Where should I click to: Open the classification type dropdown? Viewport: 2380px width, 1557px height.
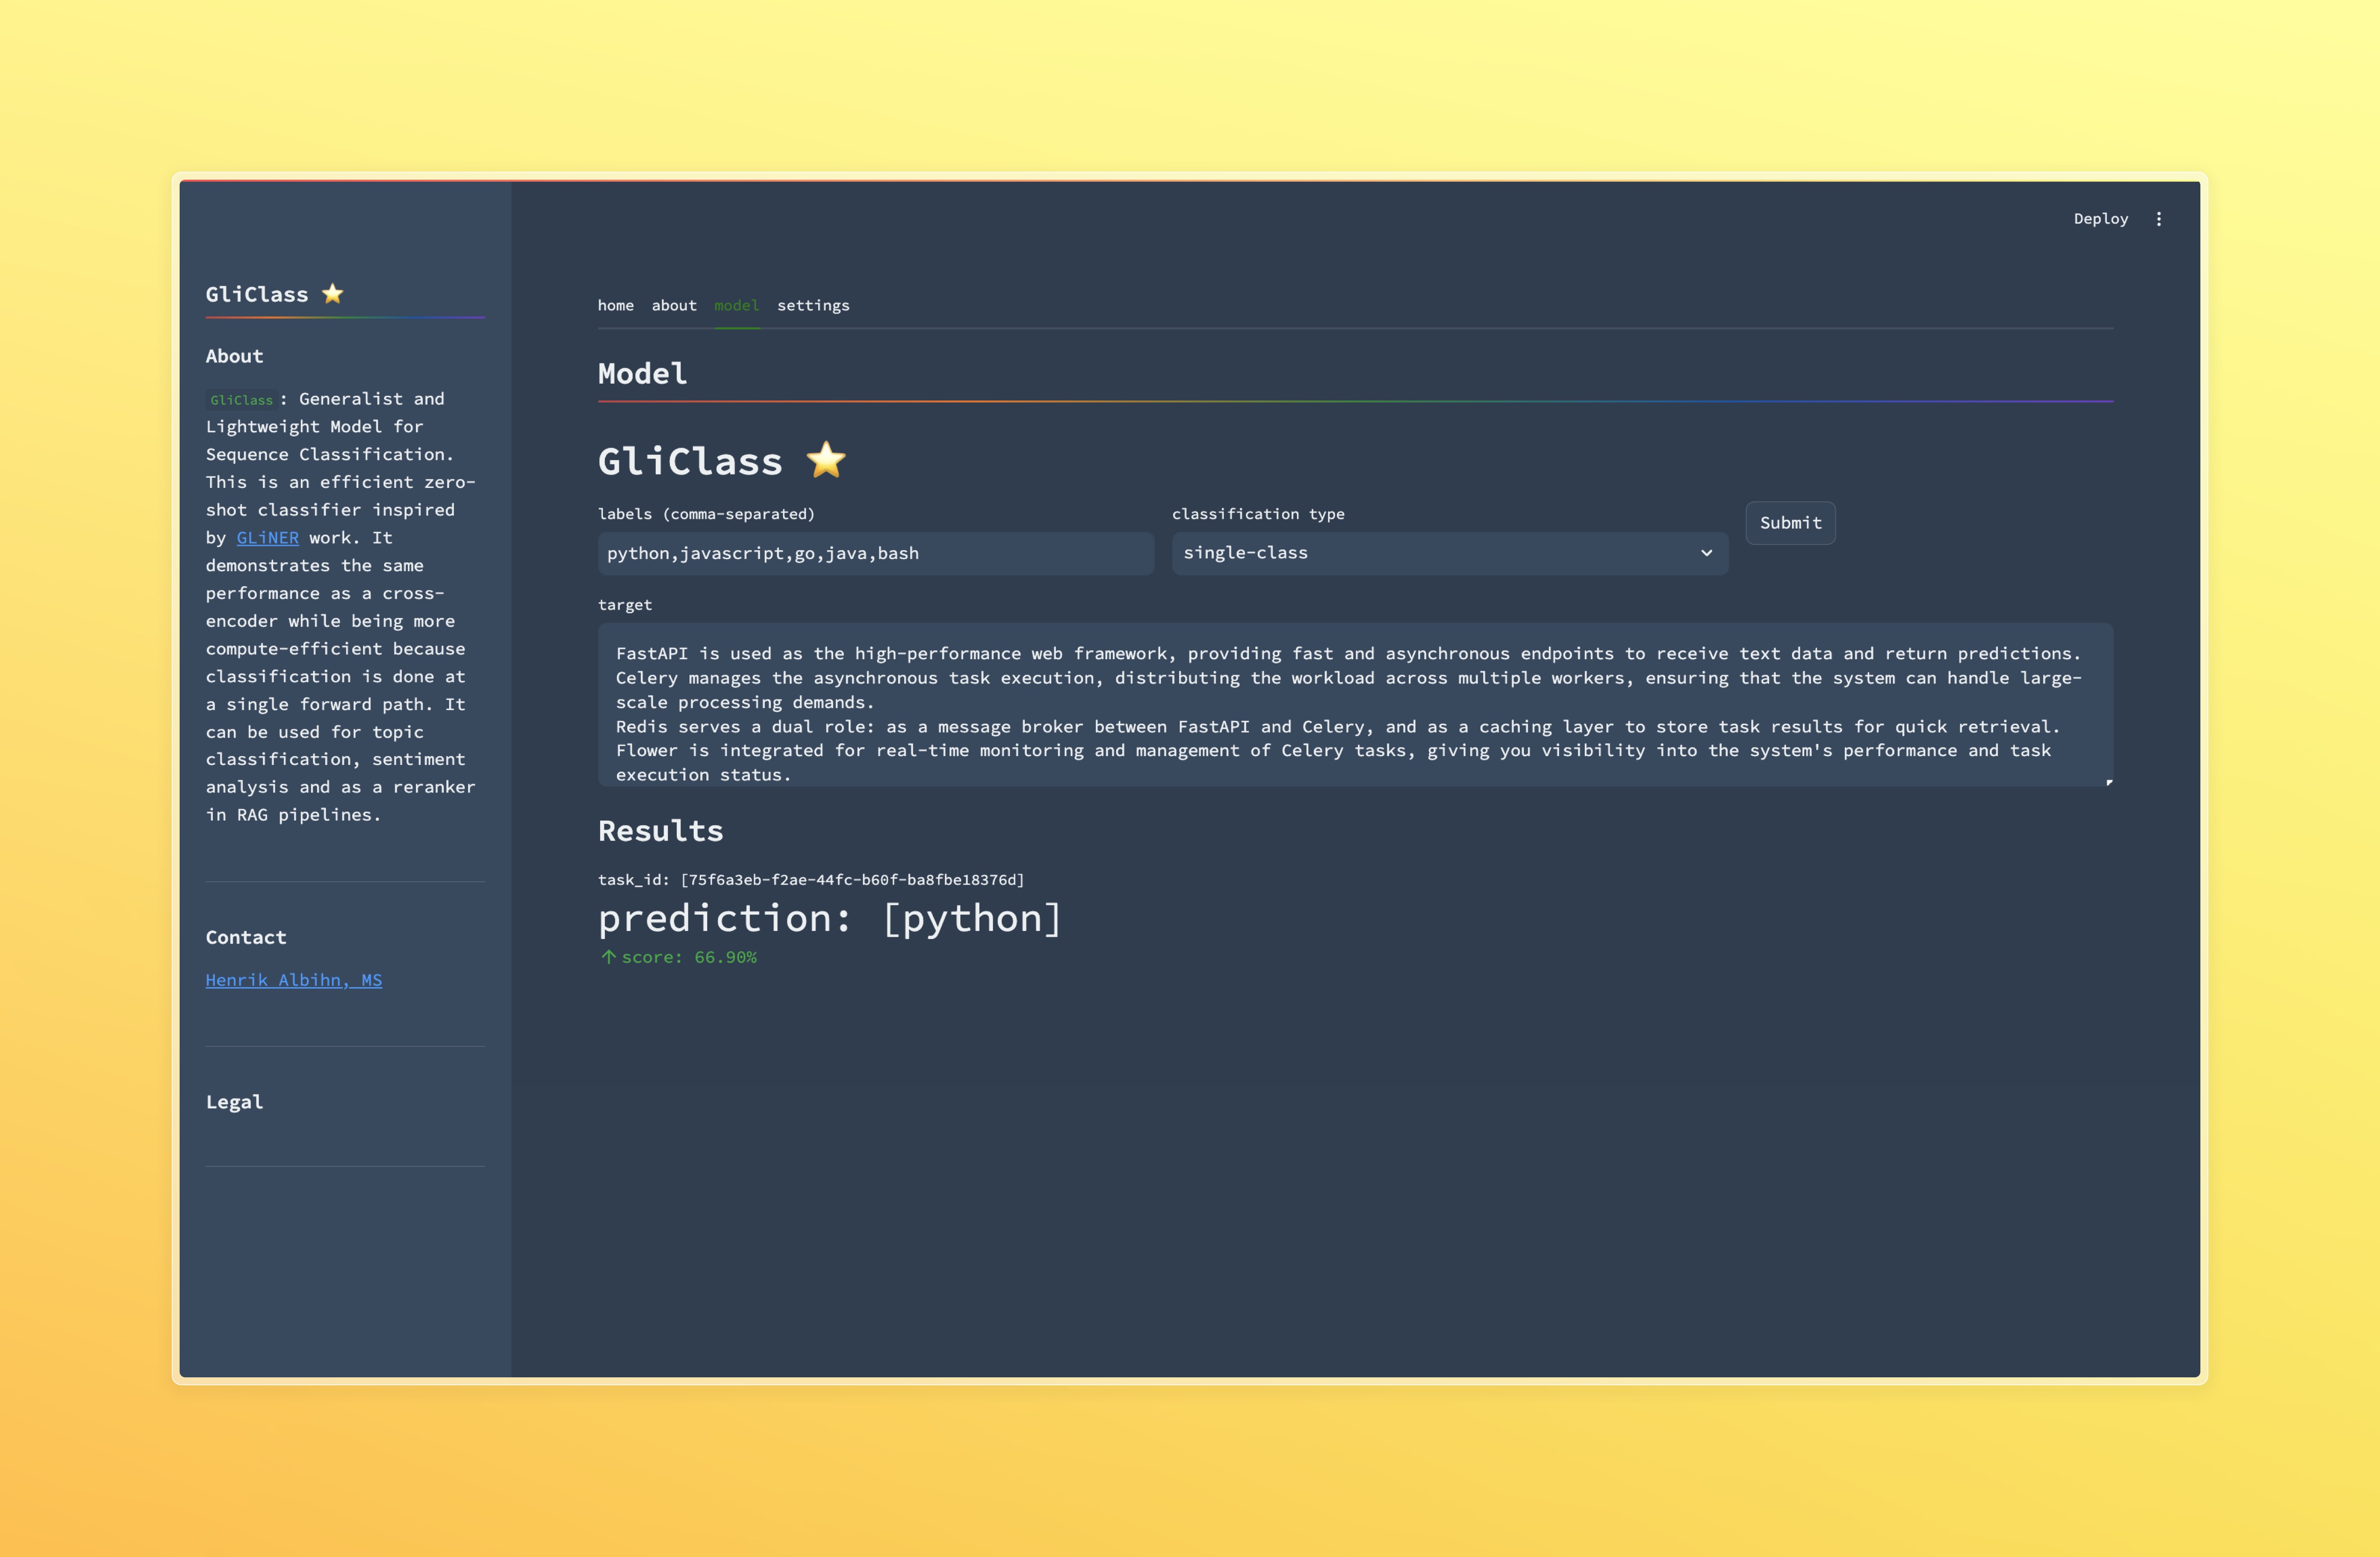tap(1449, 553)
